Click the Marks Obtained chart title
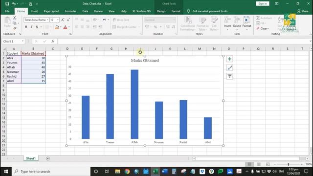This screenshot has height=176, width=313. click(145, 61)
